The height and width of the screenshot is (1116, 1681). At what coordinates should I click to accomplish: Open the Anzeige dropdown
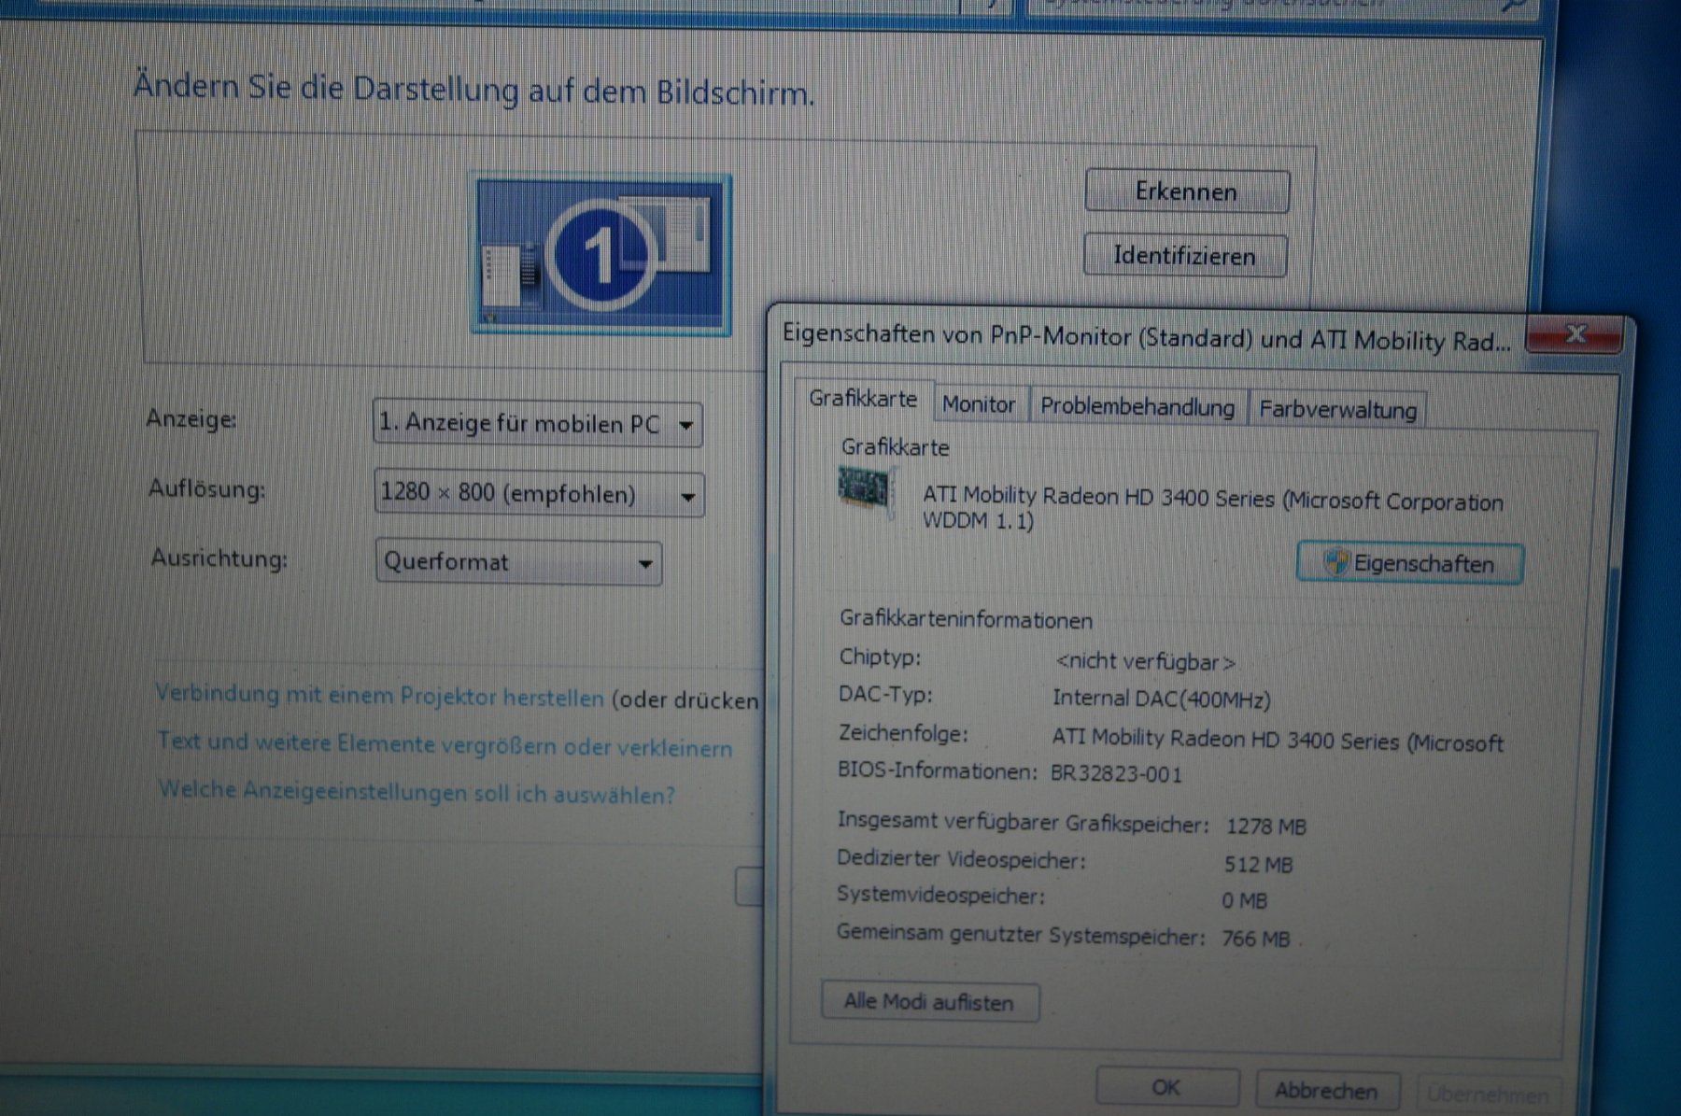tap(537, 423)
